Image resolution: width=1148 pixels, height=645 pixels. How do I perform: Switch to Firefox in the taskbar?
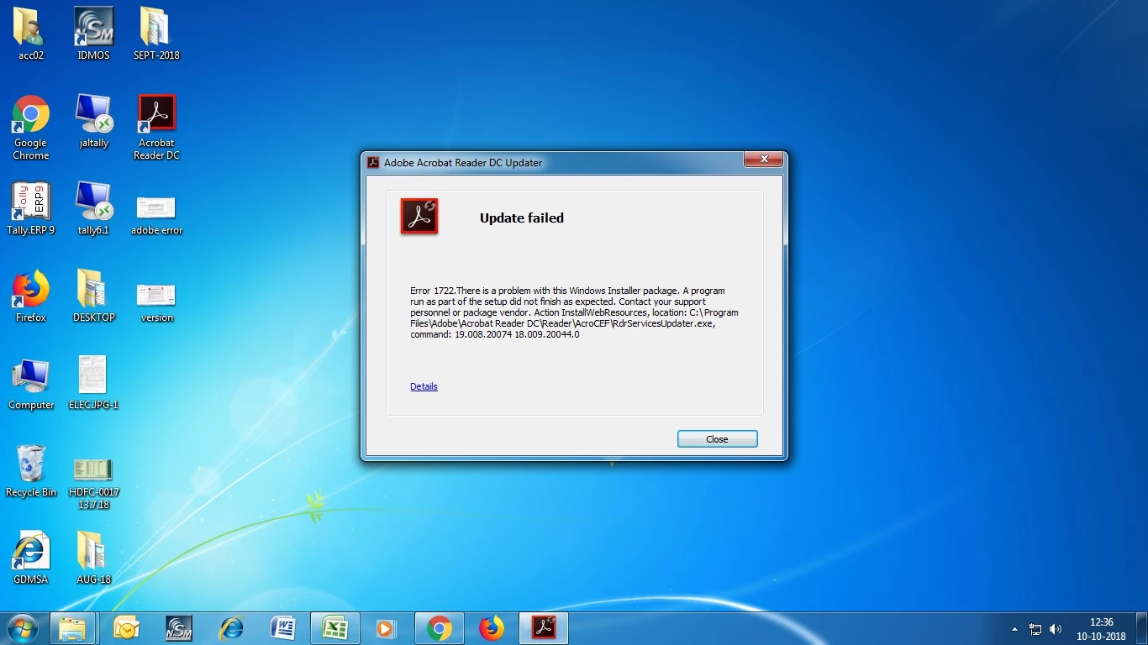492,628
